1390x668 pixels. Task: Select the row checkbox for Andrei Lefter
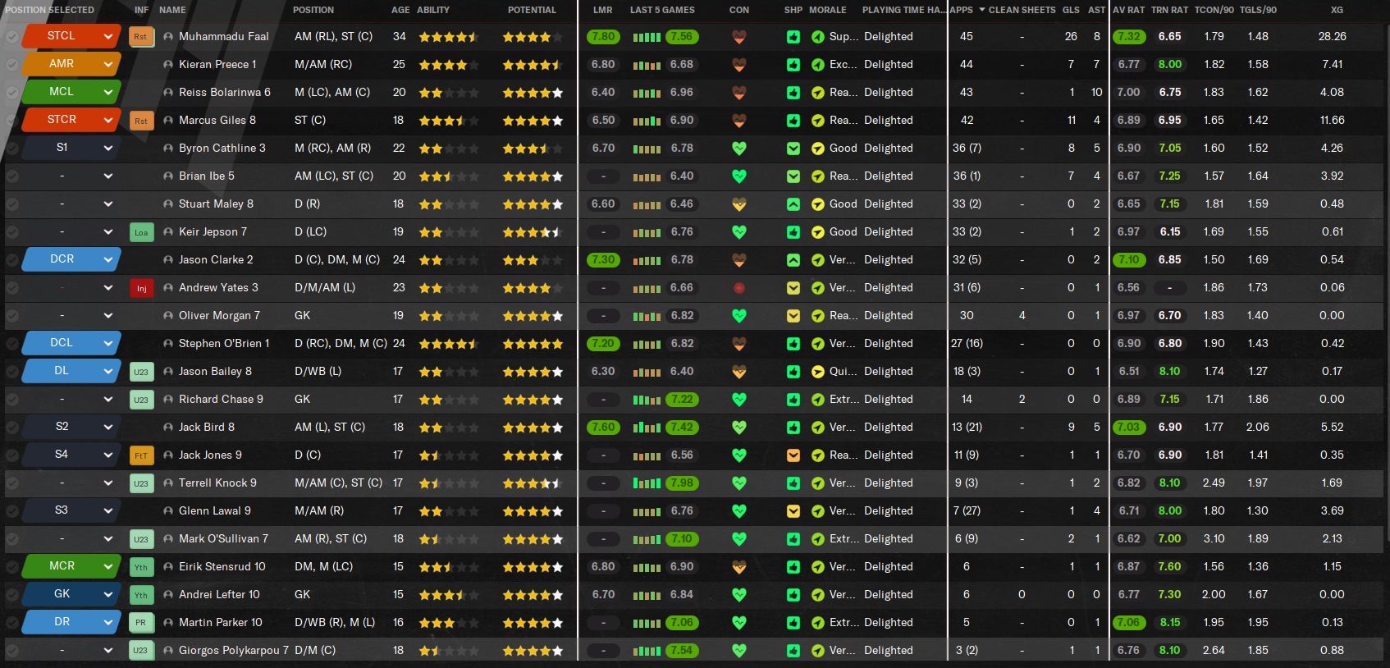12,595
